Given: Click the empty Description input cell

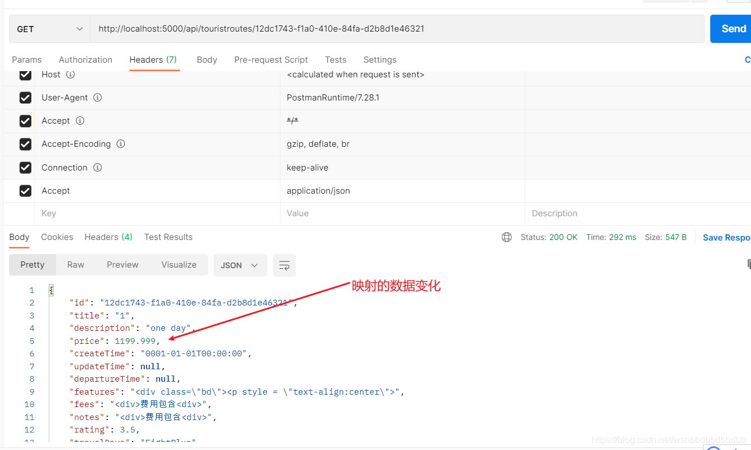Looking at the screenshot, I should pyautogui.click(x=638, y=213).
